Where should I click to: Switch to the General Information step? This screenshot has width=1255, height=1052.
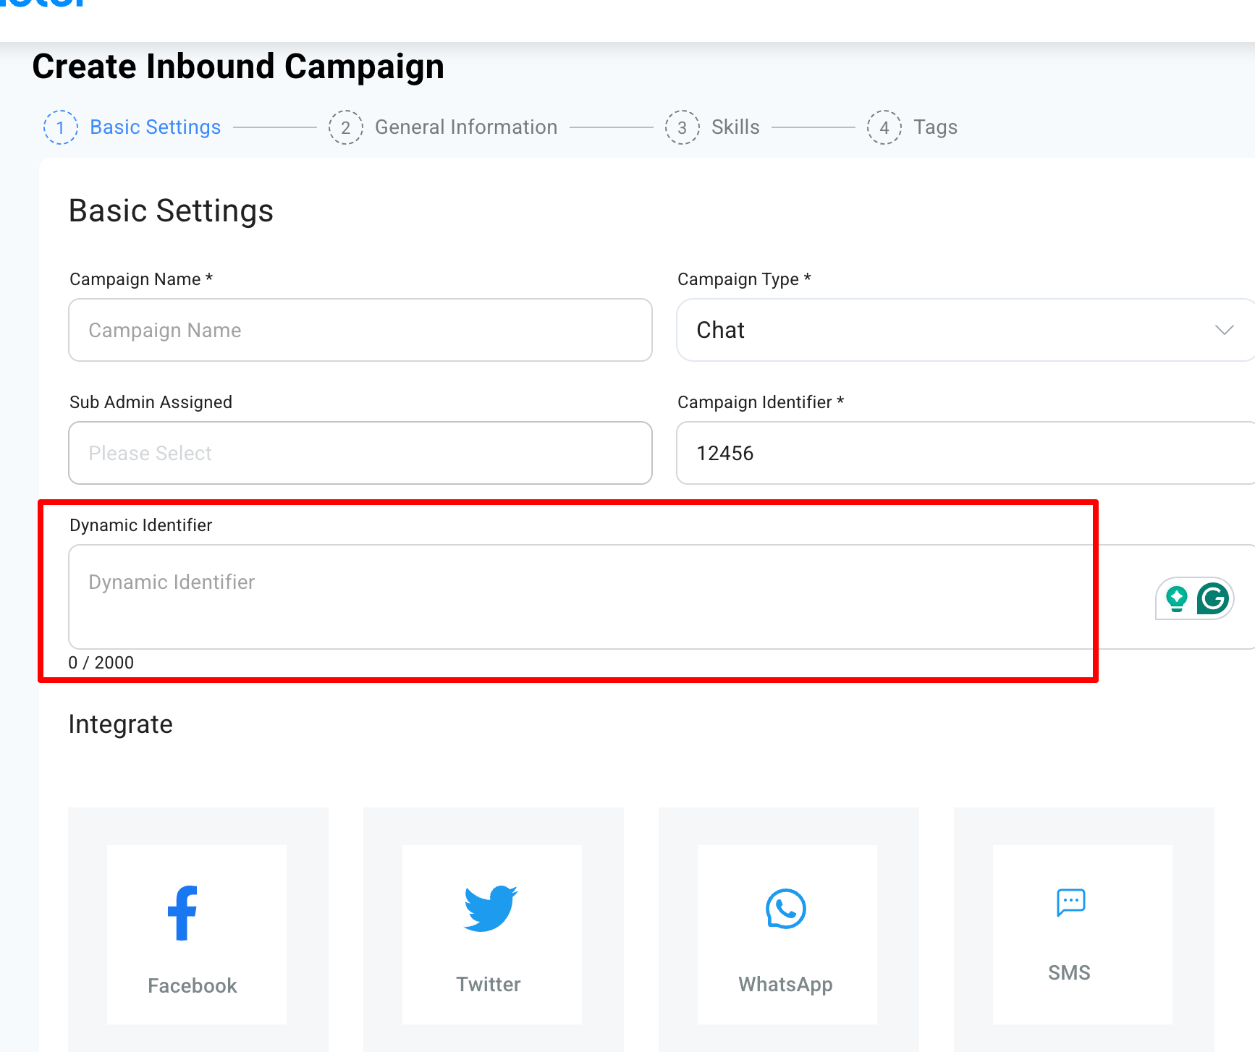pyautogui.click(x=466, y=127)
